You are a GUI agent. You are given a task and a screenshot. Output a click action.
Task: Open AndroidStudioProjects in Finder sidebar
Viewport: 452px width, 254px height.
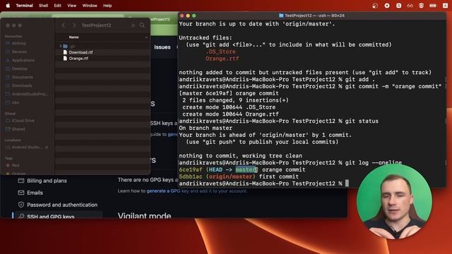[x=30, y=94]
